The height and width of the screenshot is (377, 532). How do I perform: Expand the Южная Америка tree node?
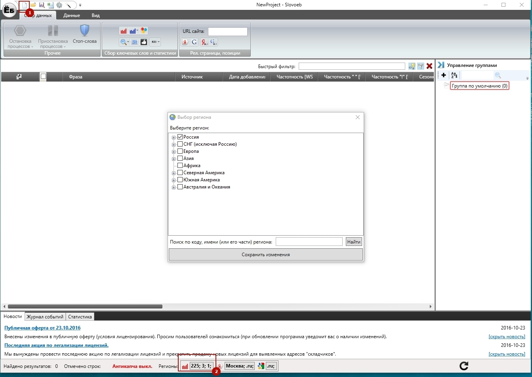pyautogui.click(x=174, y=180)
